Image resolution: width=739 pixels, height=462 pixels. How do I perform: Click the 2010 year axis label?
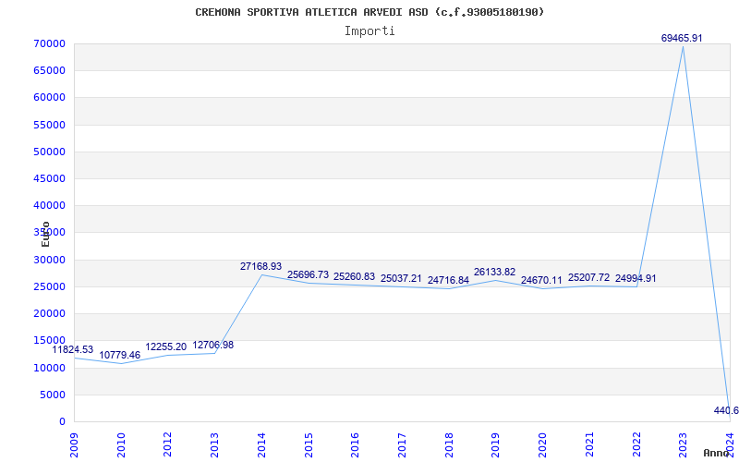(121, 444)
